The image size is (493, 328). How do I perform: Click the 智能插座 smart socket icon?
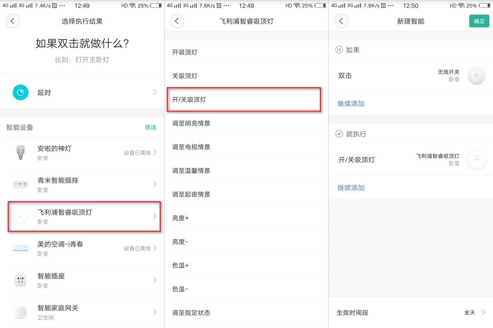pos(21,280)
